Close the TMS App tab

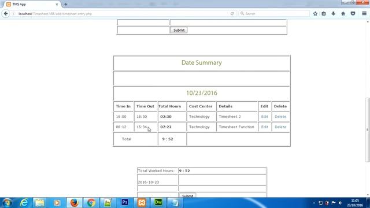click(57, 4)
